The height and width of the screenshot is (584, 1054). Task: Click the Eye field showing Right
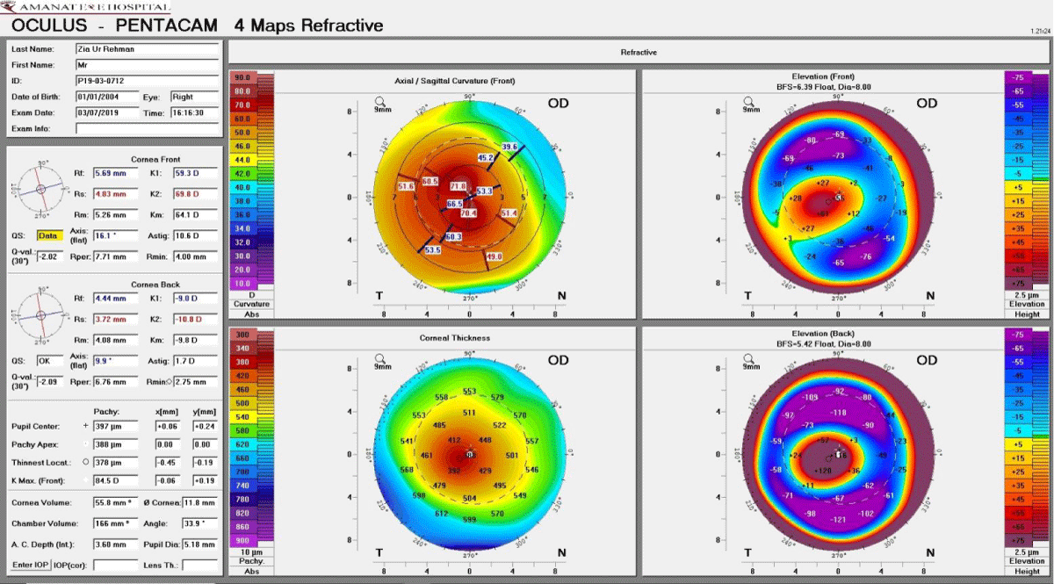click(x=194, y=97)
